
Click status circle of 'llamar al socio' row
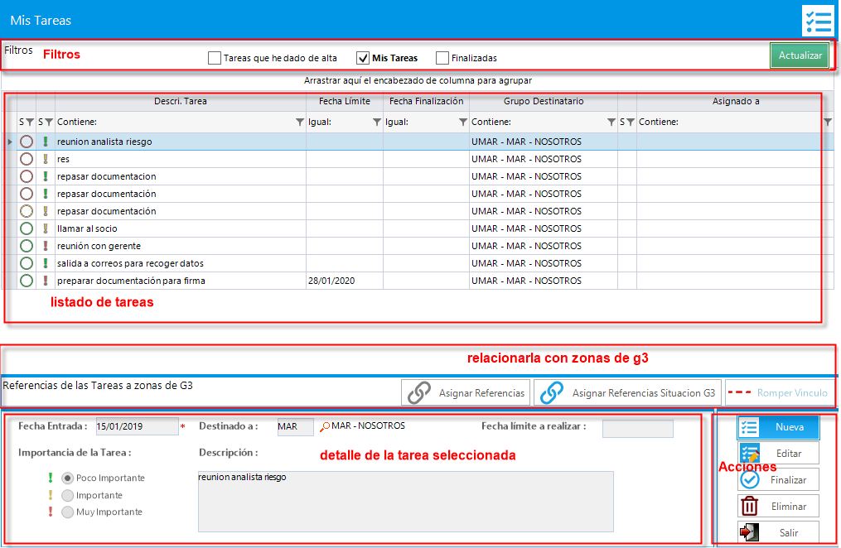coord(27,228)
